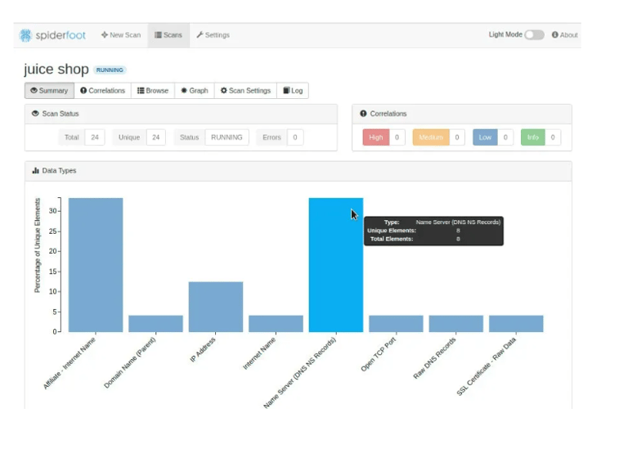Screen dimensions: 628x458
Task: Click the exclamation icon in Correlations panel header
Action: point(363,114)
